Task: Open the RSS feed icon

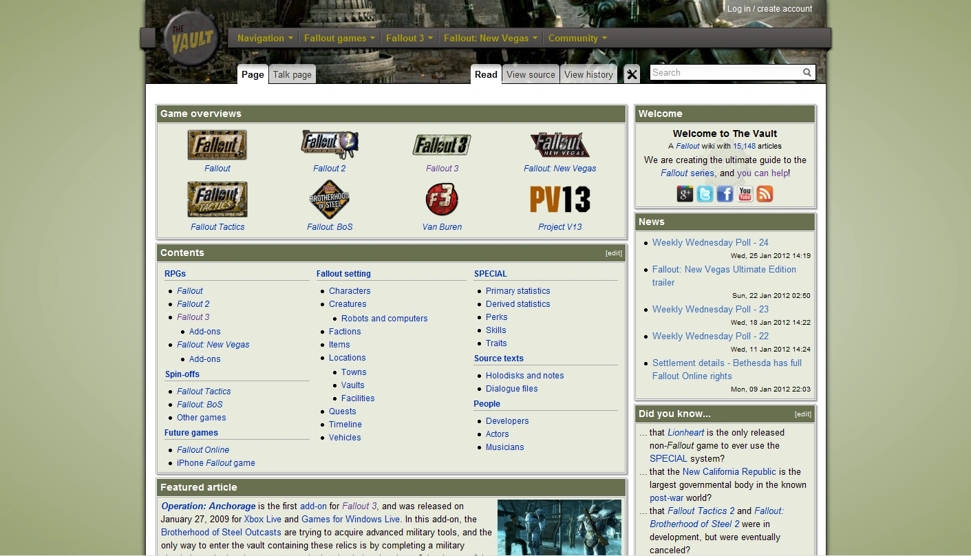Action: (765, 194)
